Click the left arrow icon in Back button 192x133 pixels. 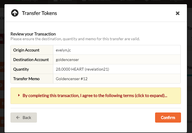[18, 118]
